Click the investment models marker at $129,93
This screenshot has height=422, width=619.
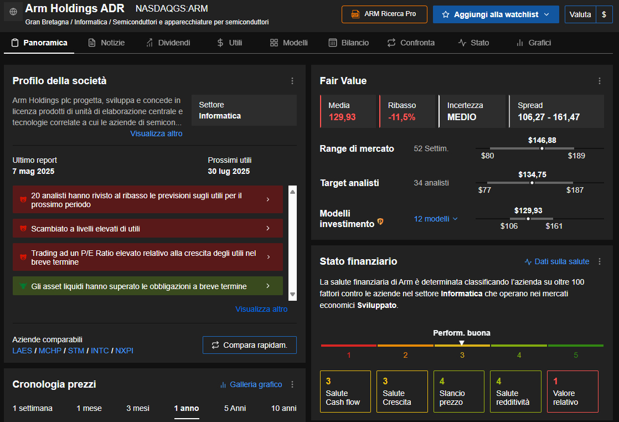[528, 219]
